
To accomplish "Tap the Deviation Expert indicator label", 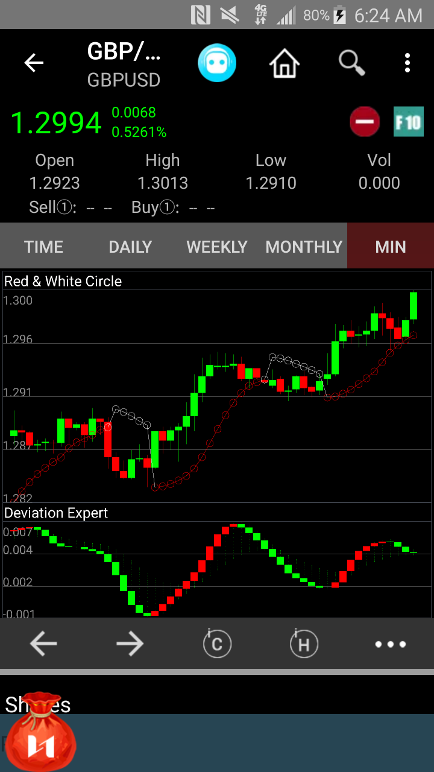I will 56,513.
